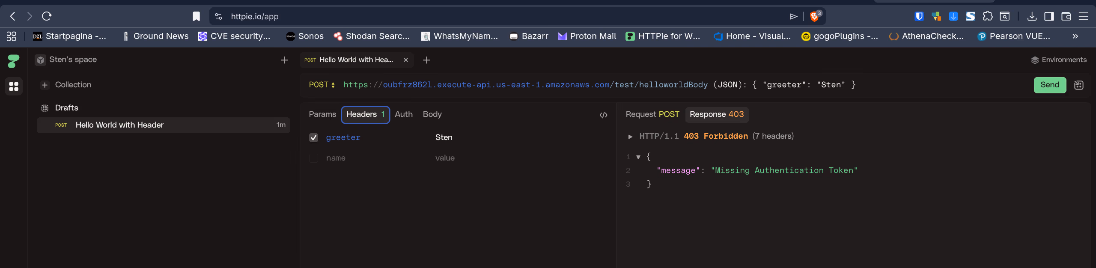Open Brave Shields lion icon
Screen dimensions: 1096x268
815,16
